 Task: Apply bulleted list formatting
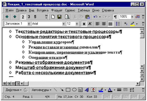pyautogui.click(x=118, y=24)
